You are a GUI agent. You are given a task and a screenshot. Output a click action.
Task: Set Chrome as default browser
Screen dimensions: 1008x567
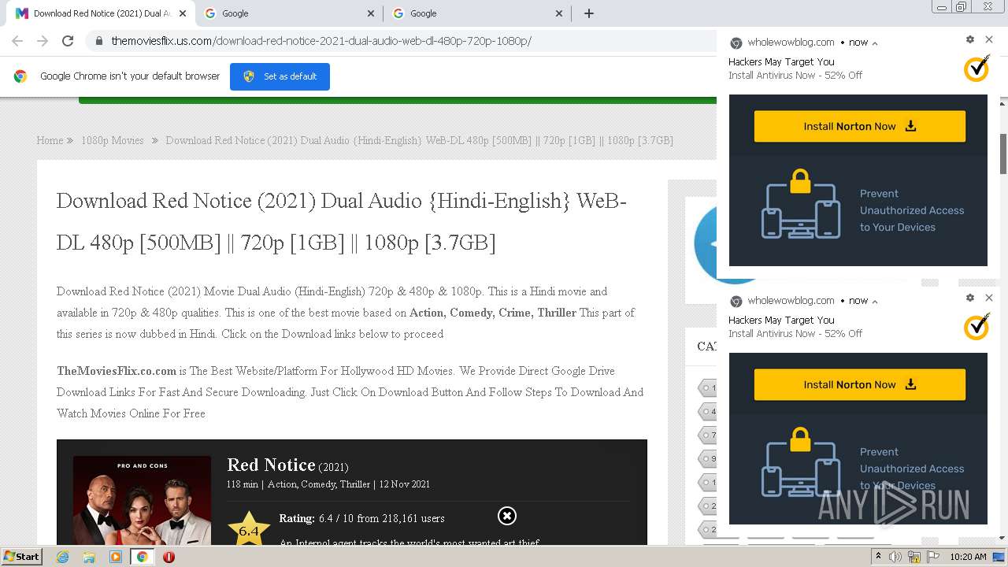[280, 76]
